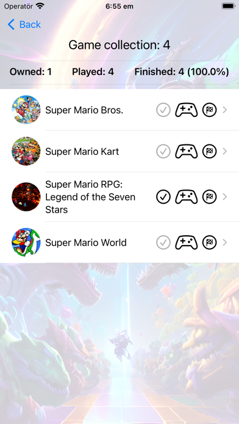The width and height of the screenshot is (239, 424).
Task: Open Super Mario Bros. details via chevron
Action: click(x=224, y=110)
